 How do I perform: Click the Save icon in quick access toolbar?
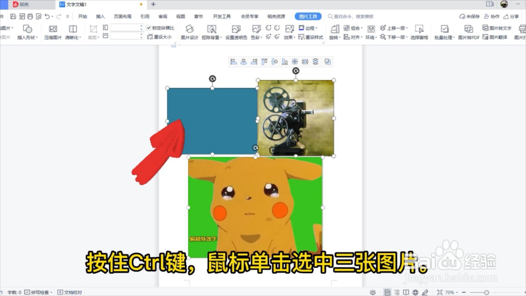pos(13,16)
